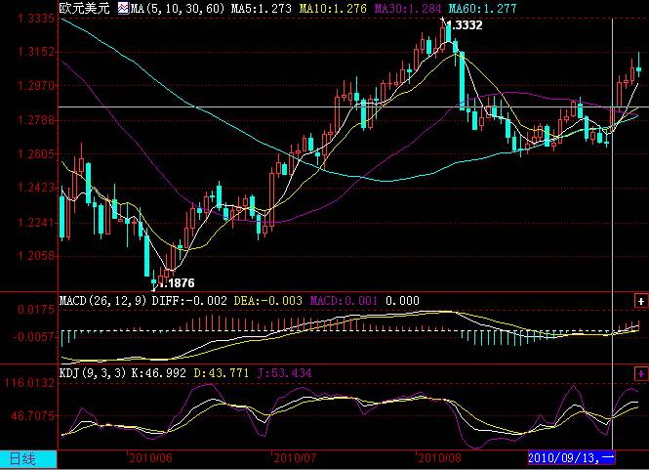The width and height of the screenshot is (649, 470).
Task: Click the KDJ(9,3,3) indicator label
Action: [x=93, y=373]
